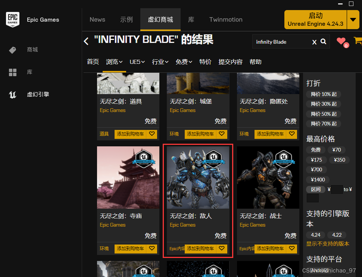Open the 特价 sale menu item

(205, 62)
